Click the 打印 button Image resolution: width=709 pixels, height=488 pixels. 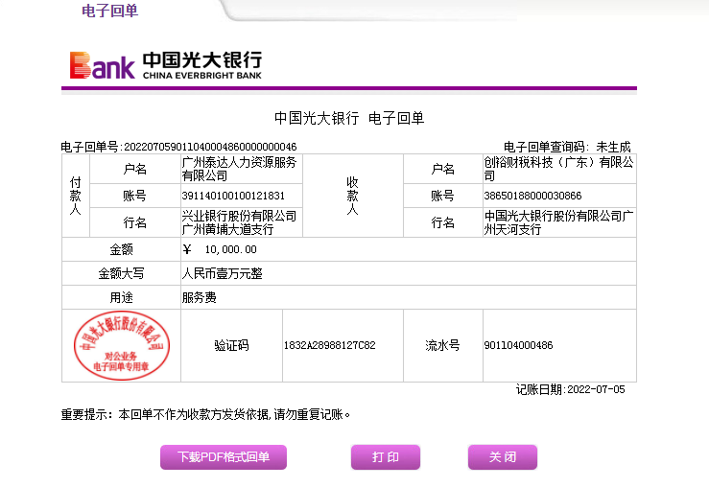(x=386, y=456)
